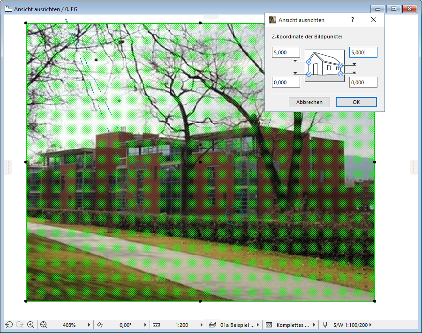The image size is (422, 333).
Task: Expand the 'Komplettes ...' model view dropdown
Action: 314,325
